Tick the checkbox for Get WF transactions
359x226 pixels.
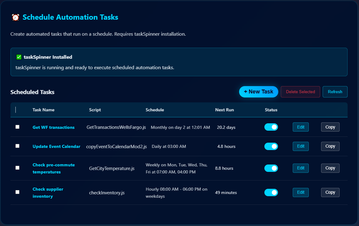(x=17, y=127)
